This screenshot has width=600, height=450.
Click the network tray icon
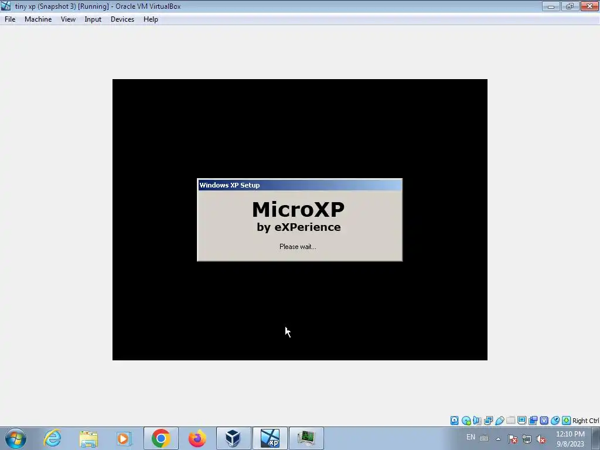tap(527, 439)
